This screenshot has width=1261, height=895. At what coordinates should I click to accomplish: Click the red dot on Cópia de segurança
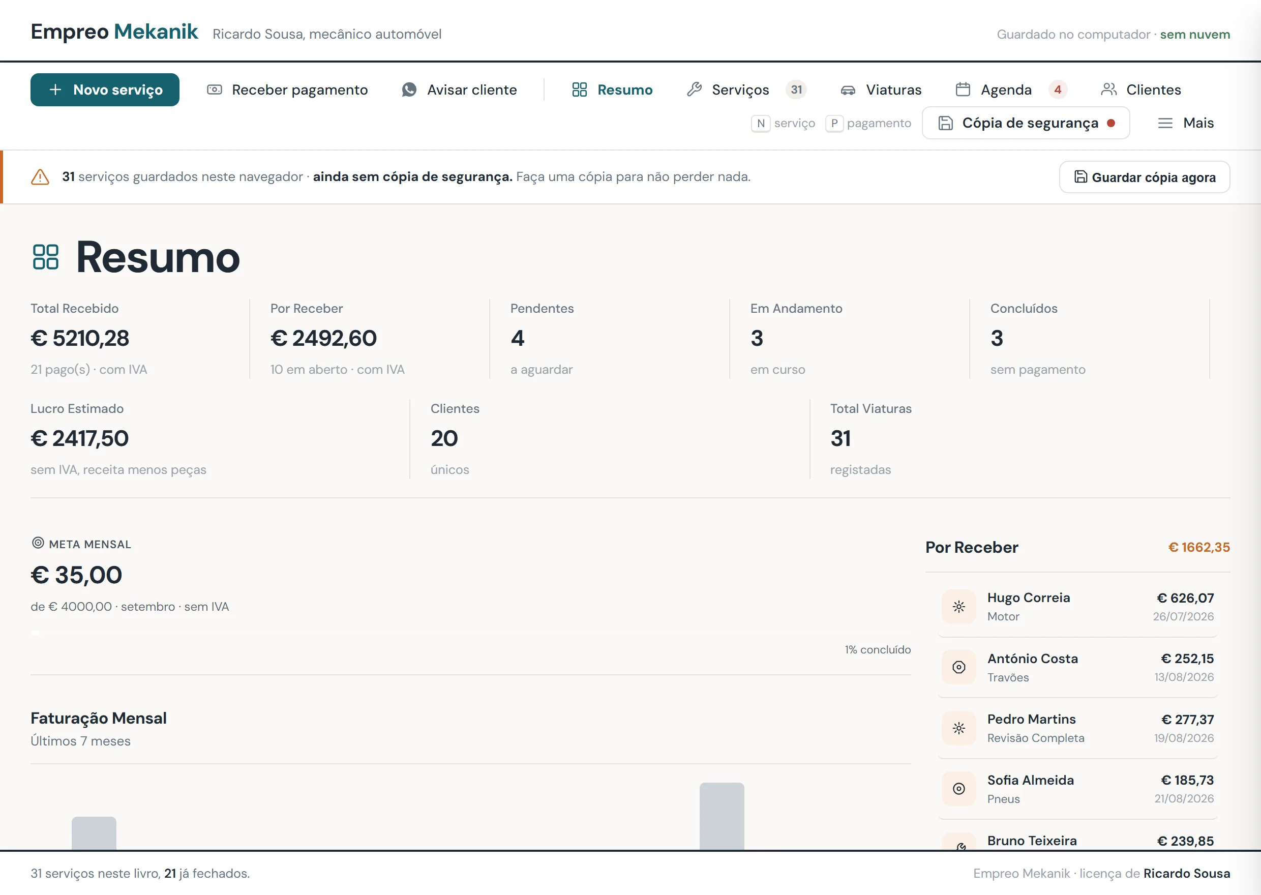coord(1111,123)
